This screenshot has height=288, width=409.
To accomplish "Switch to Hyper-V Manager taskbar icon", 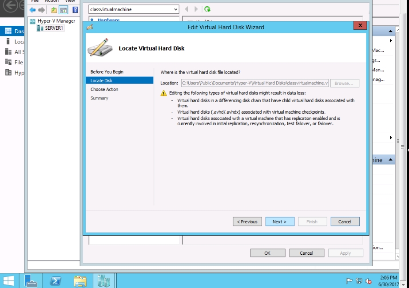I will 104,281.
